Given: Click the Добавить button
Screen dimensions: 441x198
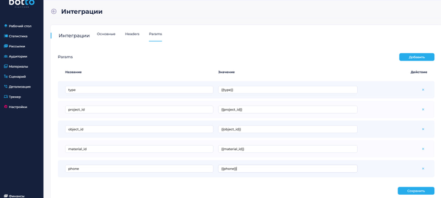Looking at the screenshot, I should [x=417, y=57].
